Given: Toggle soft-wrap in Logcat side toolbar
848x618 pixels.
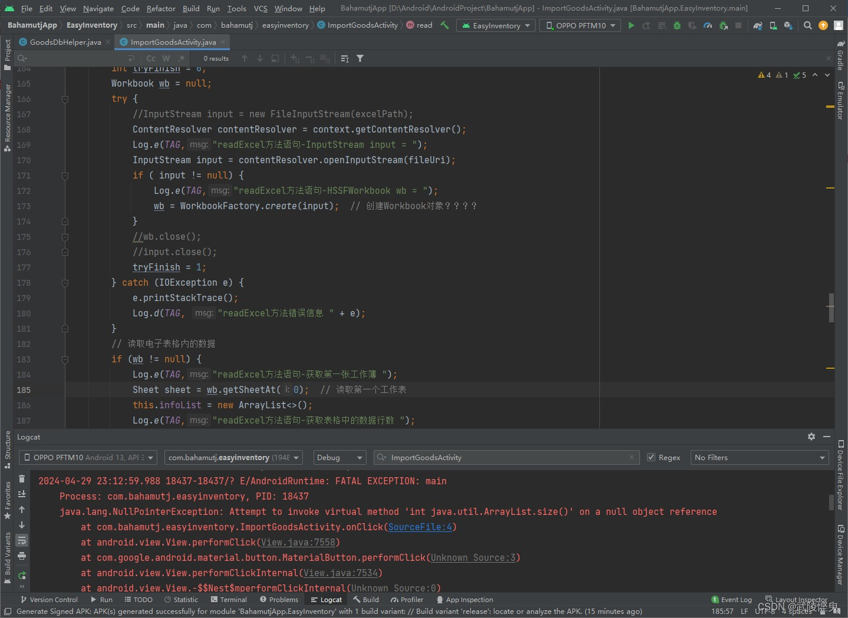Looking at the screenshot, I should coord(22,540).
